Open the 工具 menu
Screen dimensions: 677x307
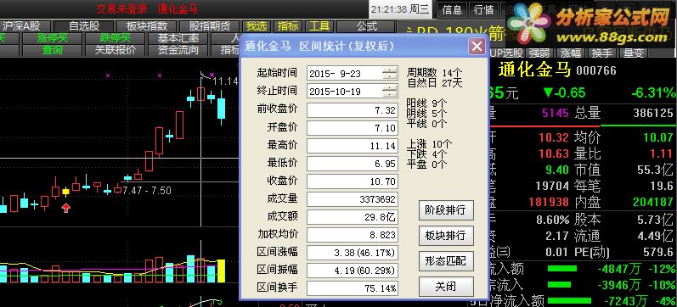pos(319,26)
